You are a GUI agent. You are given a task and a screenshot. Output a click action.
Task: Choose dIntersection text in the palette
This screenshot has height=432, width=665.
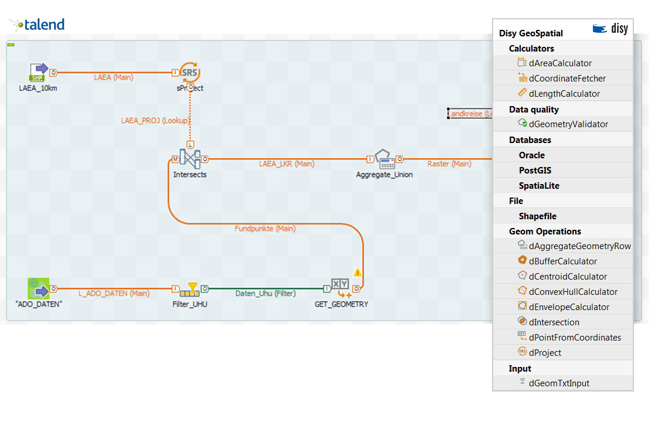pos(554,322)
